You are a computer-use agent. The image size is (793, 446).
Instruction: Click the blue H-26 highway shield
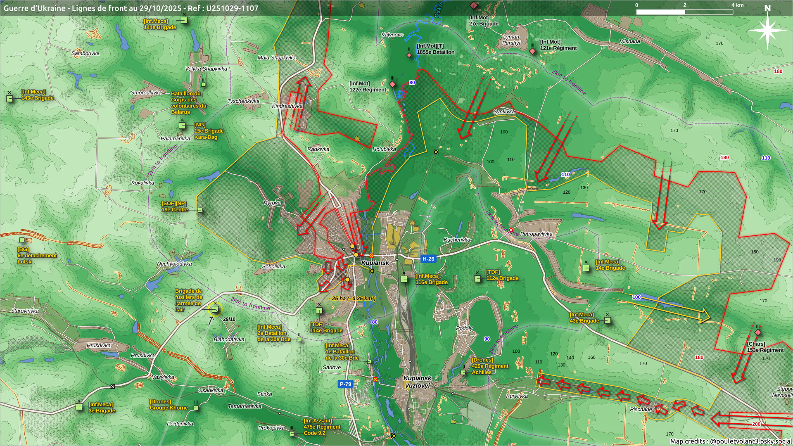(x=428, y=259)
